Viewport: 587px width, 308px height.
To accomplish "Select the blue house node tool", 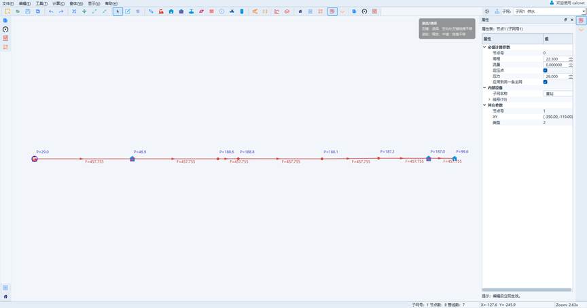I will click(171, 12).
